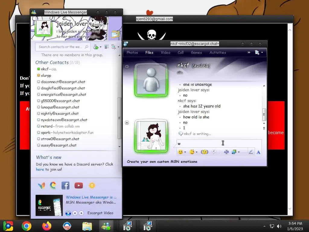This screenshot has height=232, width=309.
Task: Click 'Create your own custom MSN emoticons'
Action: [x=162, y=162]
